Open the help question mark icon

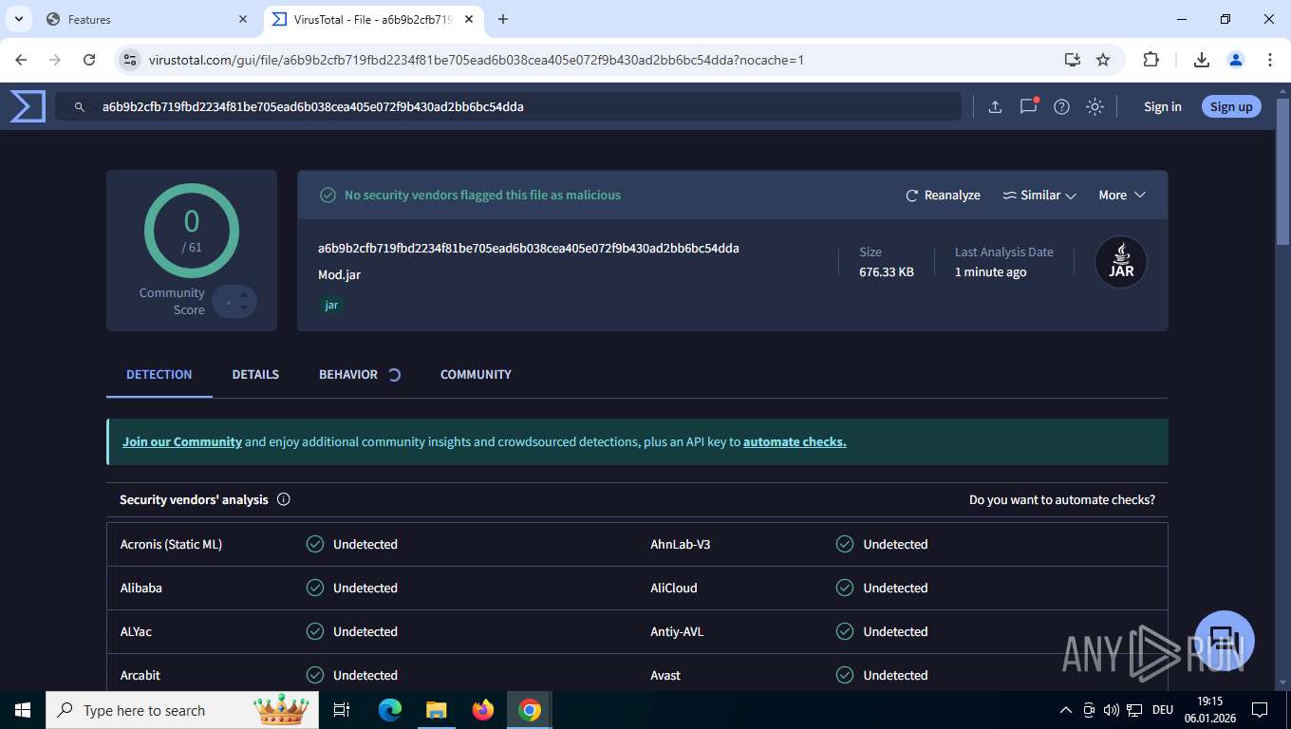click(x=1061, y=106)
